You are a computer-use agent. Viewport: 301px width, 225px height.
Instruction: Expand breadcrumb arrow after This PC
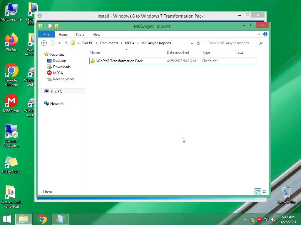coord(97,43)
